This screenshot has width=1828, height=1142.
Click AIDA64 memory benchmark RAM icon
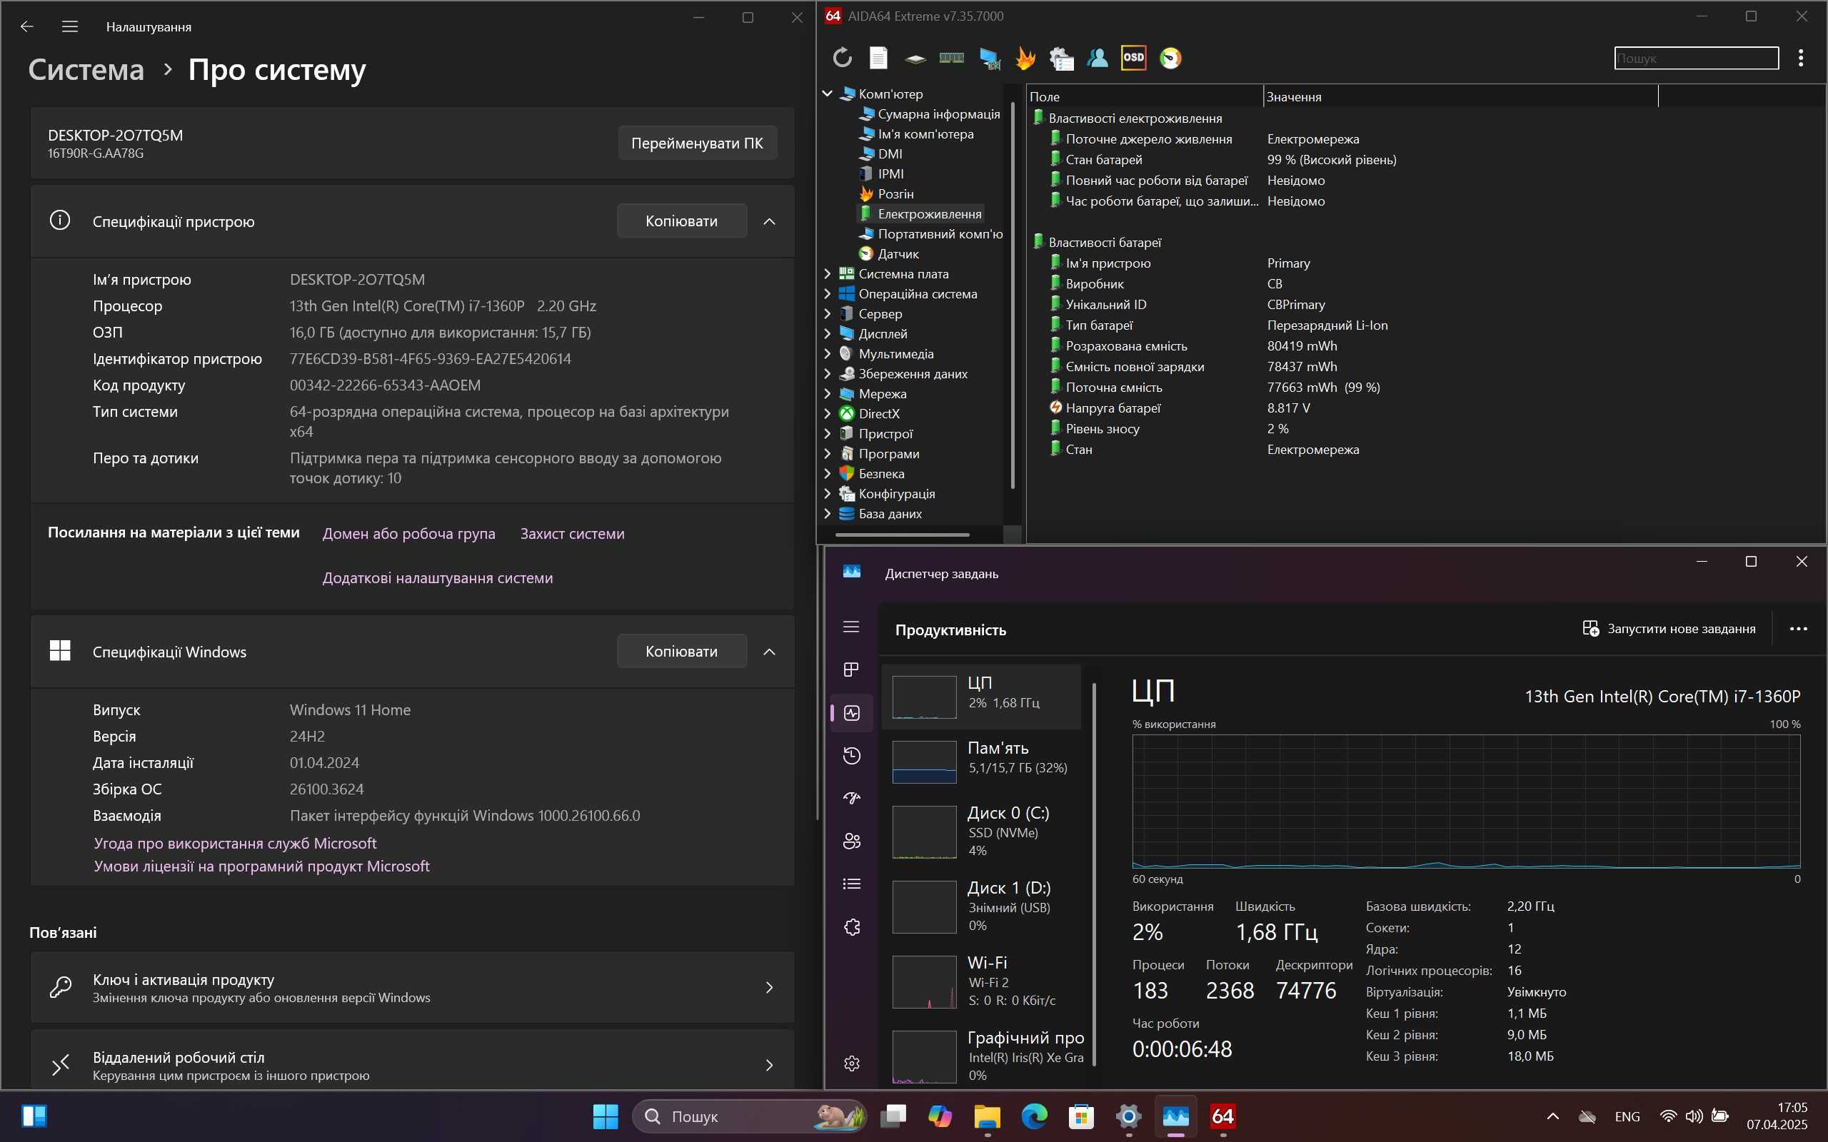[951, 58]
